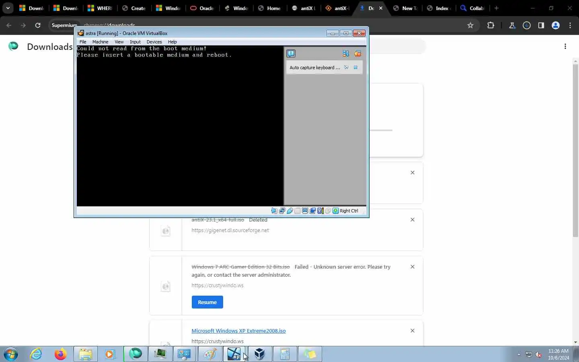
Task: Switch to the Collab browser tab
Action: [473, 8]
